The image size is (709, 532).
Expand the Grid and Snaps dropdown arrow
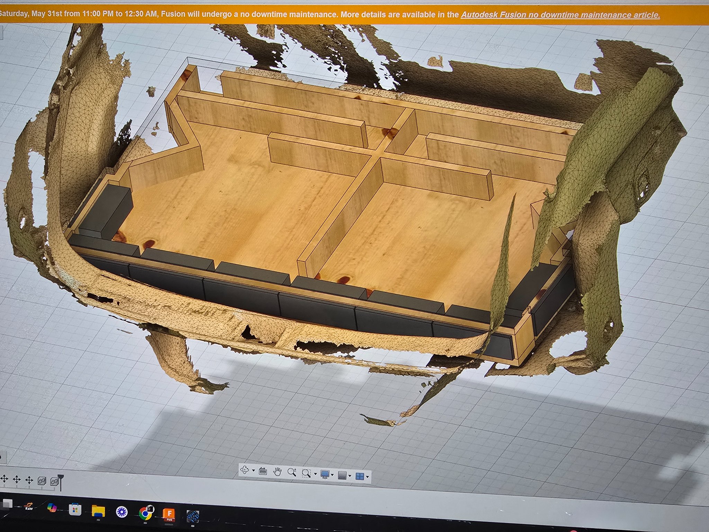tap(350, 476)
